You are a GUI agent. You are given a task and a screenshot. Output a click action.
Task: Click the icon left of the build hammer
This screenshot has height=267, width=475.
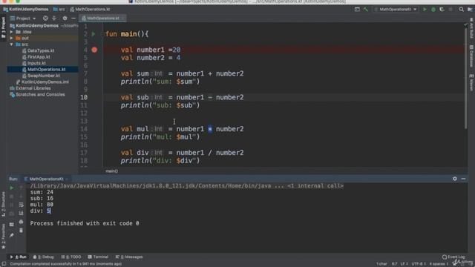(357, 10)
